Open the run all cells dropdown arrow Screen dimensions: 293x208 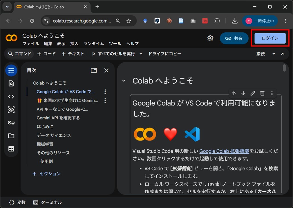click(x=141, y=54)
